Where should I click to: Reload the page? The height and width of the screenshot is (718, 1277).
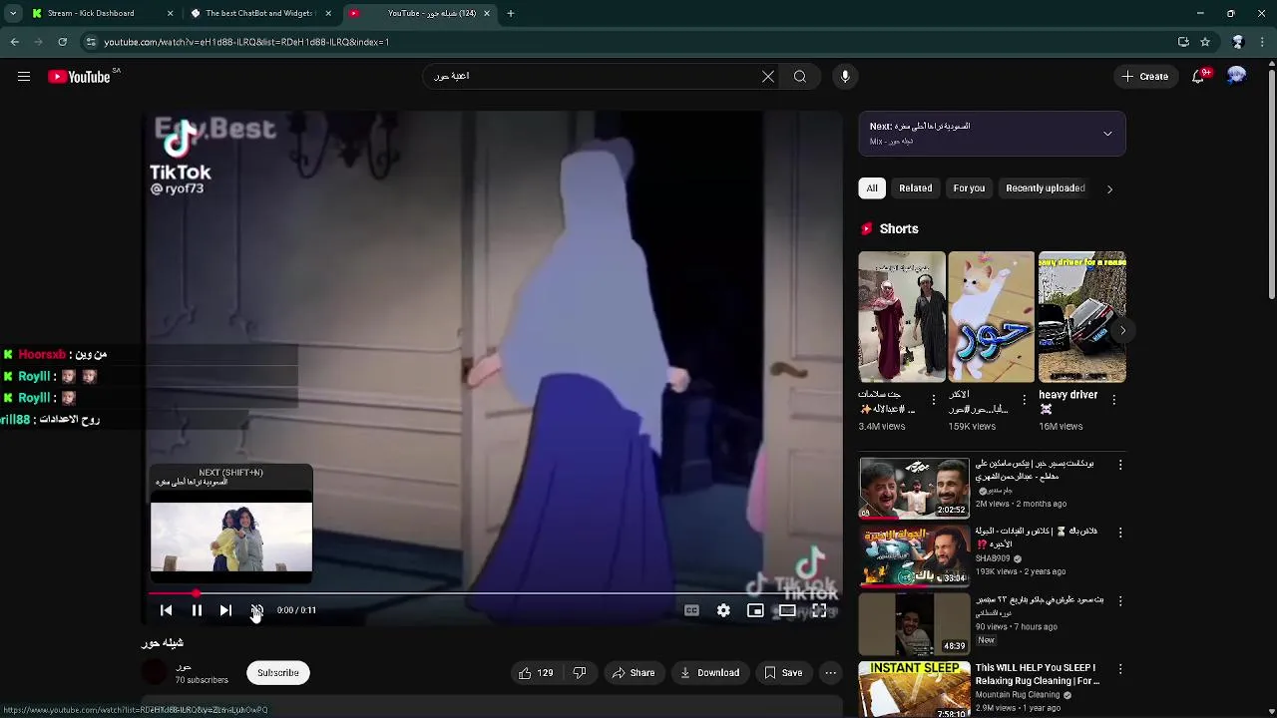62,42
